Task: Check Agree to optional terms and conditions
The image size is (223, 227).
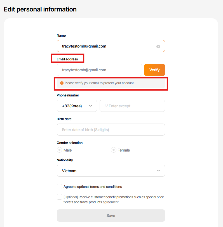Action: (59, 186)
